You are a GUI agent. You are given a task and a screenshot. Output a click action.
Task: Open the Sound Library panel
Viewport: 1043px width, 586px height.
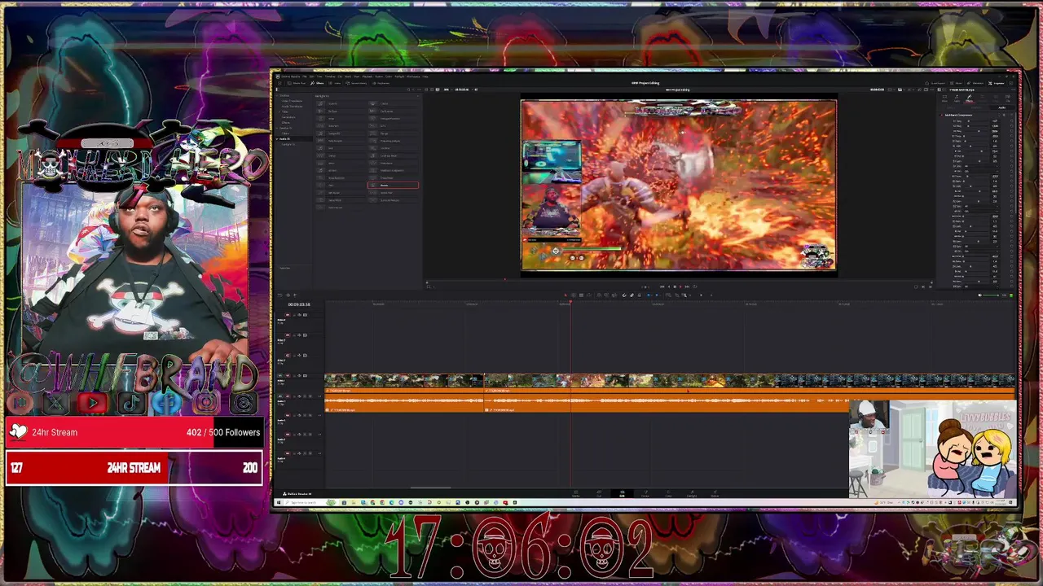point(356,83)
